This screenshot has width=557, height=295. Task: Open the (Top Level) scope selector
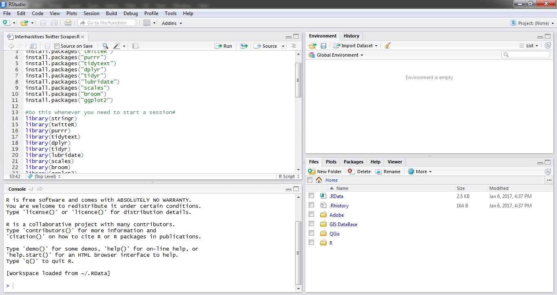[44, 176]
